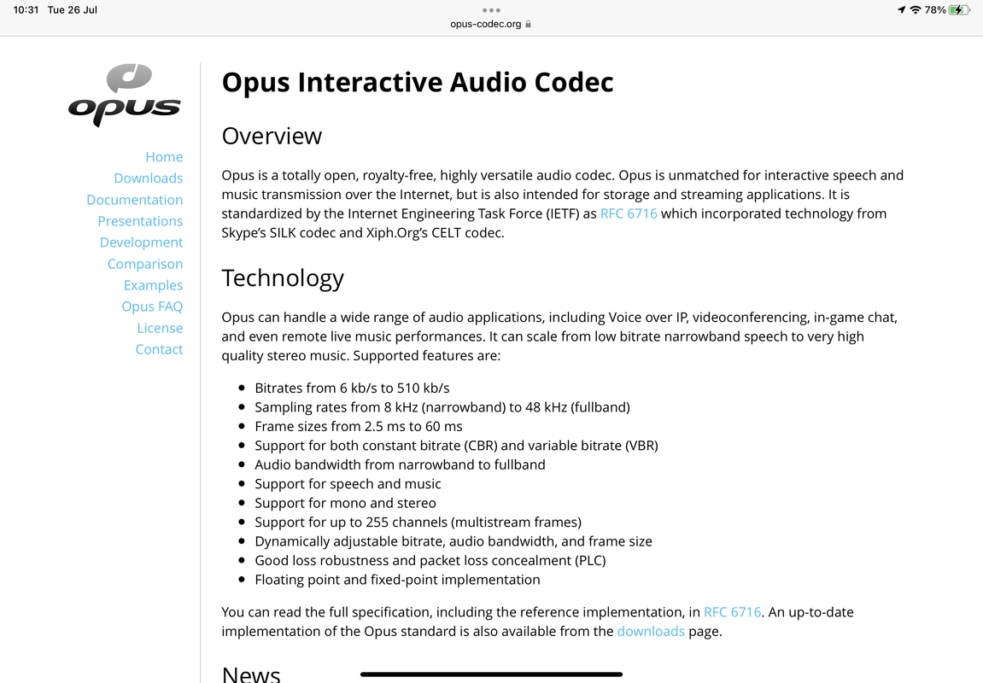Click the packet loss concealment (PLC) bullet
The image size is (983, 683).
tap(430, 560)
